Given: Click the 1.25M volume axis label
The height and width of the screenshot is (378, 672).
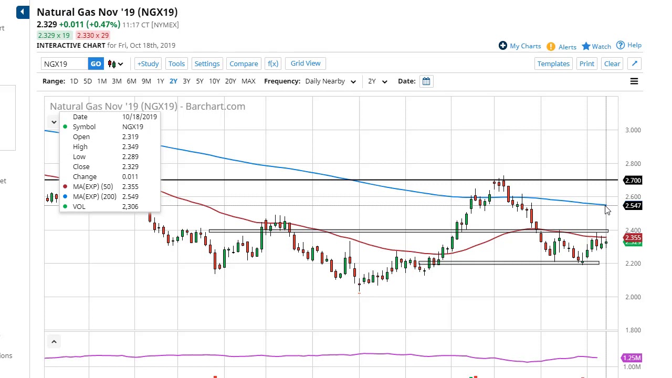Looking at the screenshot, I should point(632,358).
